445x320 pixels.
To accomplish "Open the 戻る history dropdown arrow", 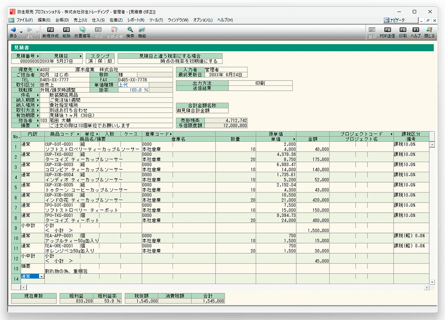I will coord(21,32).
